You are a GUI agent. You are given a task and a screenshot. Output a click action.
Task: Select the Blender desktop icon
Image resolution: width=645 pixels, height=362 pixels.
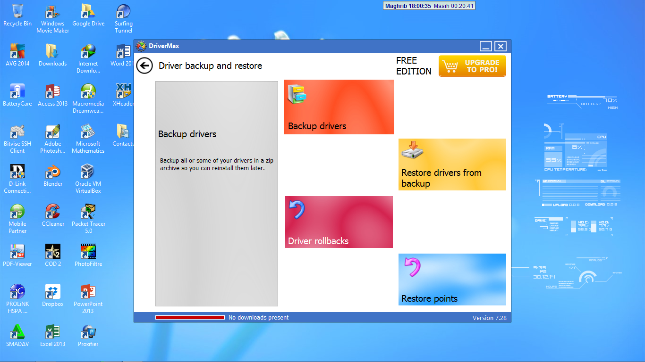click(x=53, y=175)
